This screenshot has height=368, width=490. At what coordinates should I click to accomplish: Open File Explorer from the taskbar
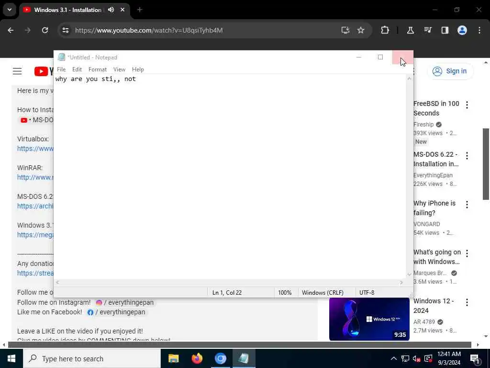(173, 358)
